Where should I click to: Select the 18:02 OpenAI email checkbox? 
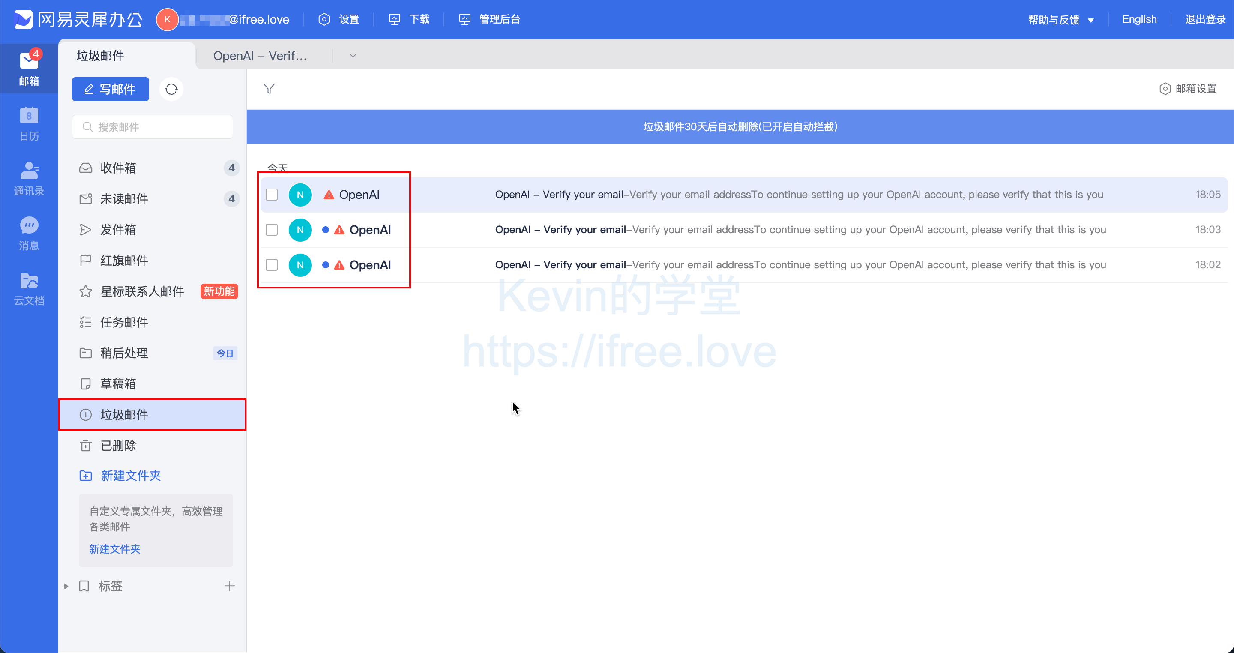(x=272, y=265)
